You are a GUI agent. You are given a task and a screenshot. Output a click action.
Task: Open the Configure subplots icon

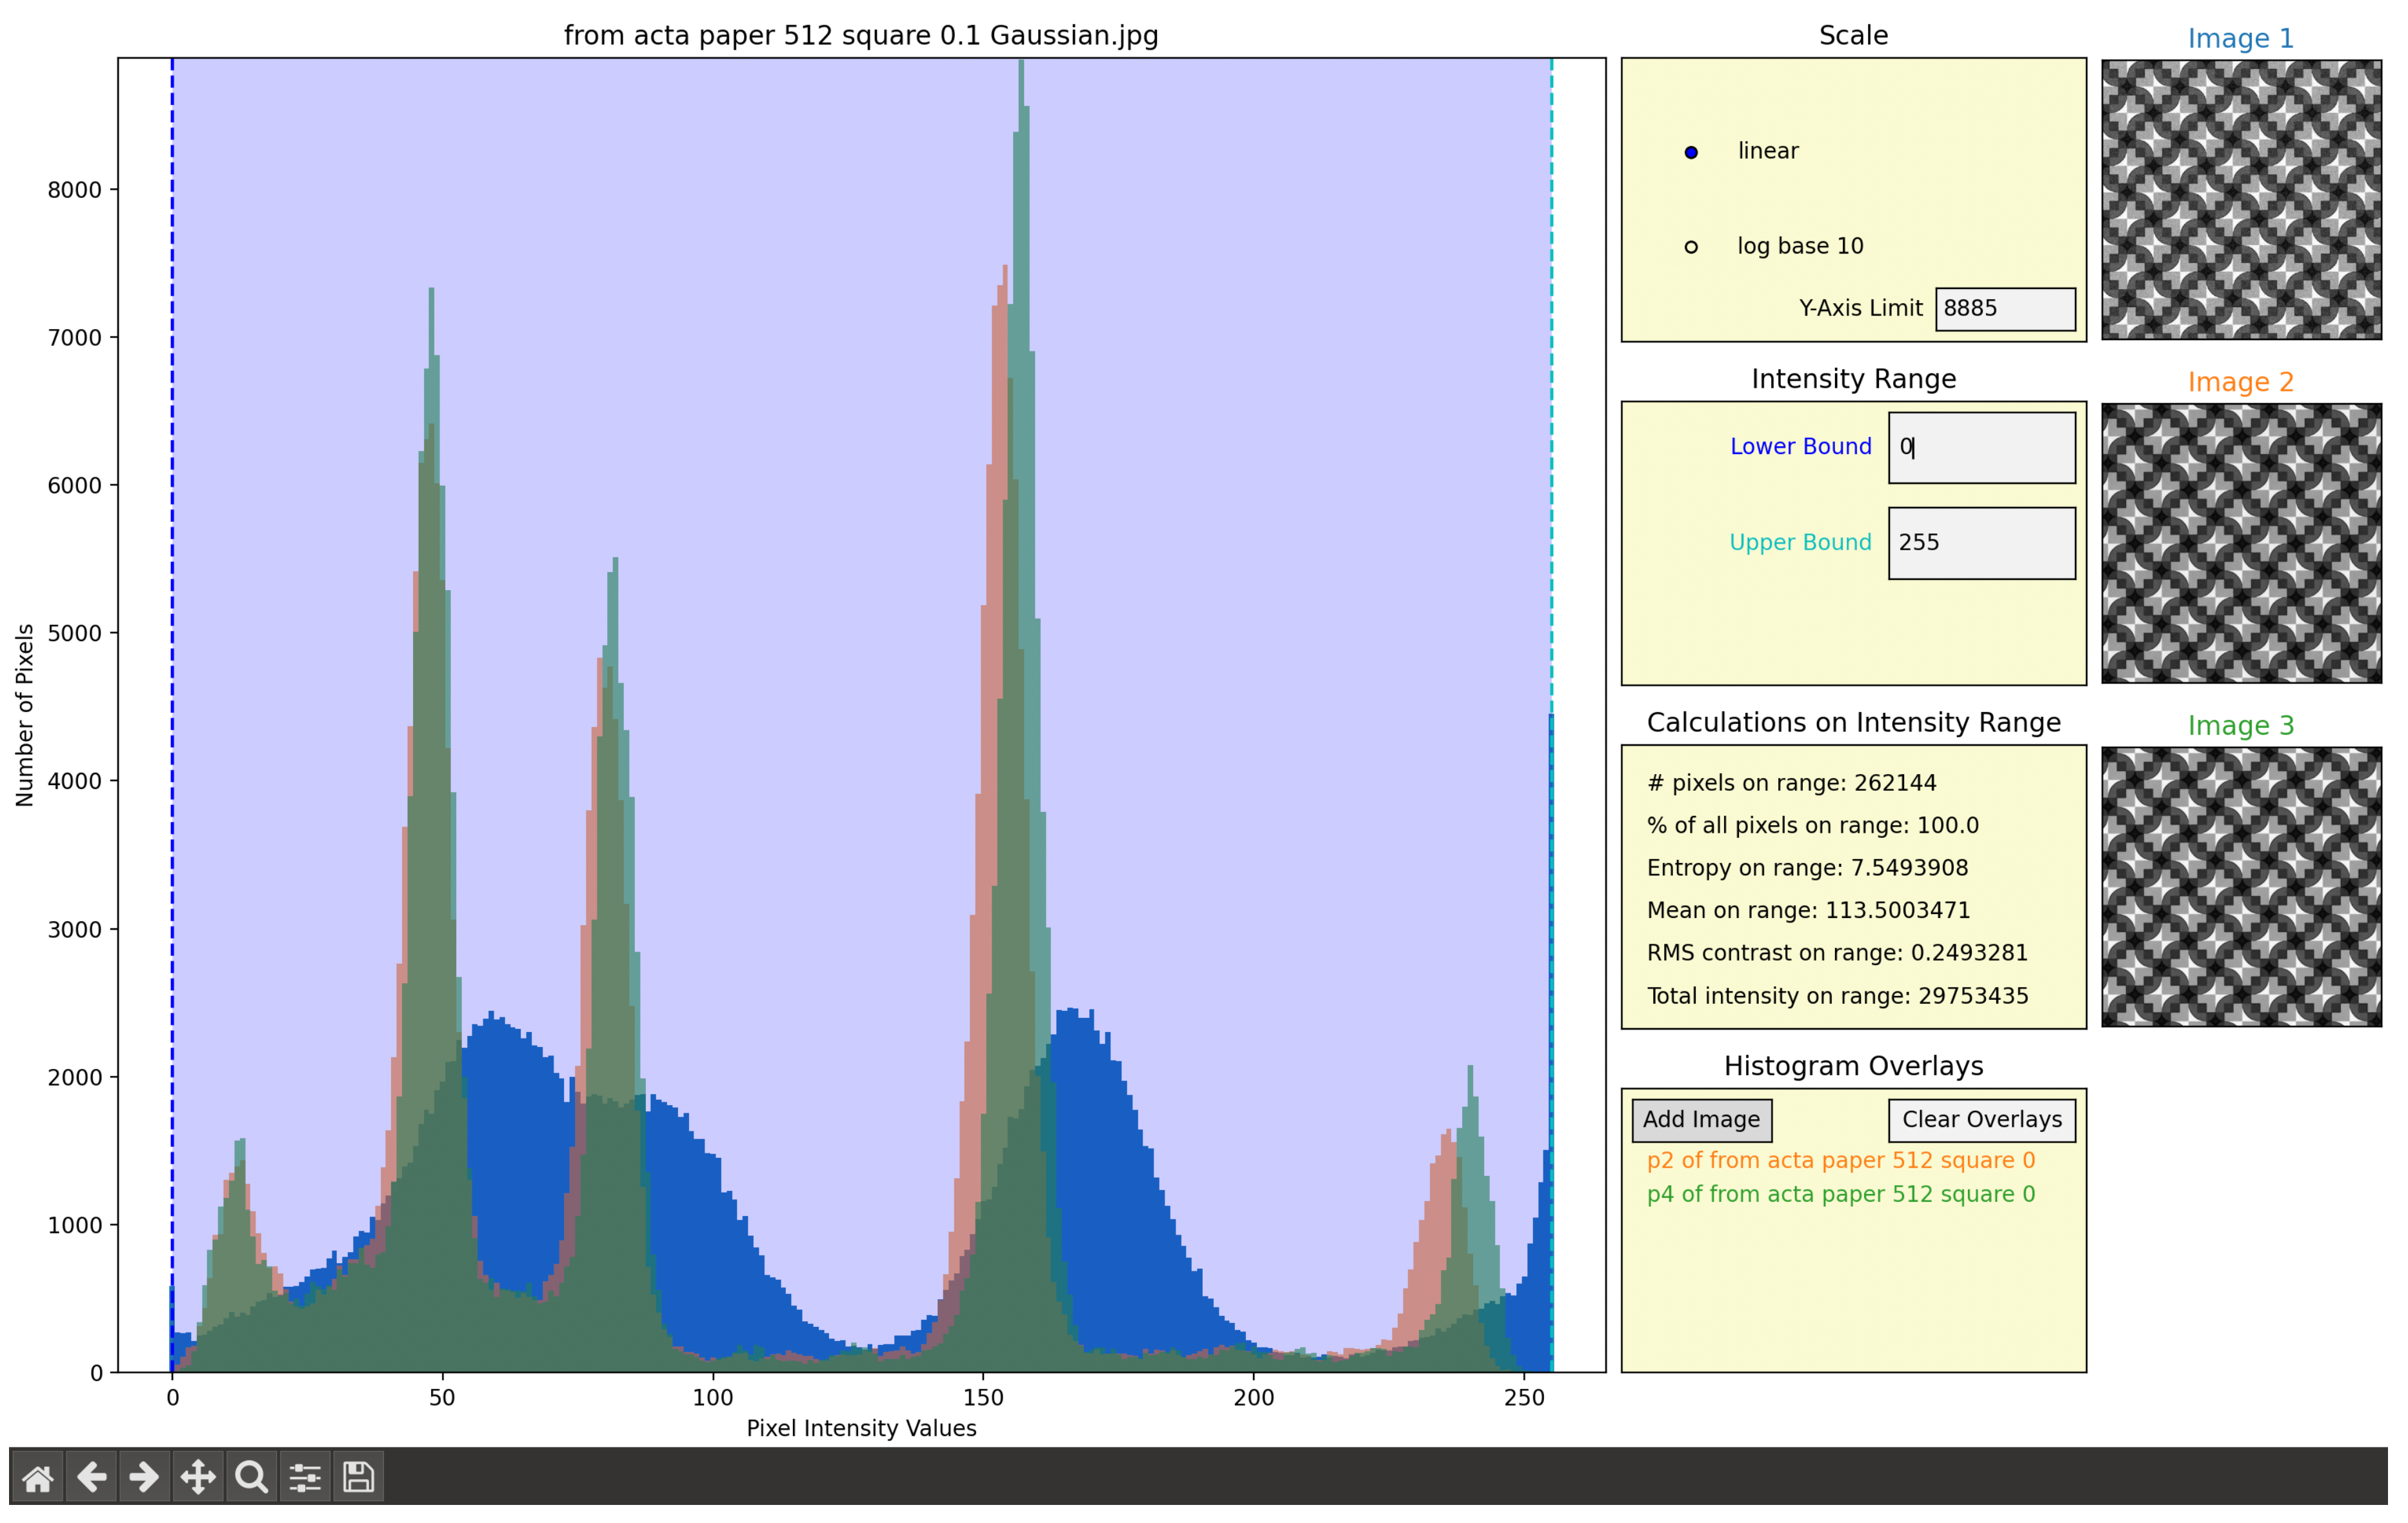point(305,1476)
